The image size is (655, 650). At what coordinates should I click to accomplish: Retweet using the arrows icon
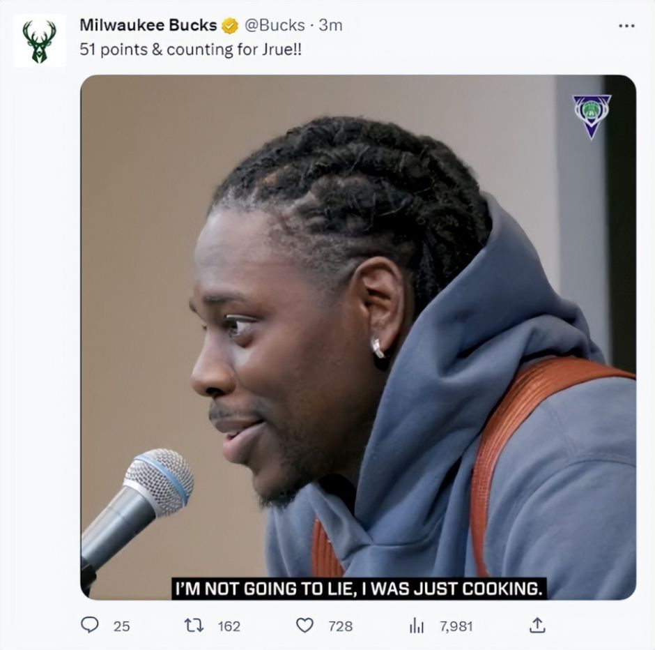(x=194, y=626)
